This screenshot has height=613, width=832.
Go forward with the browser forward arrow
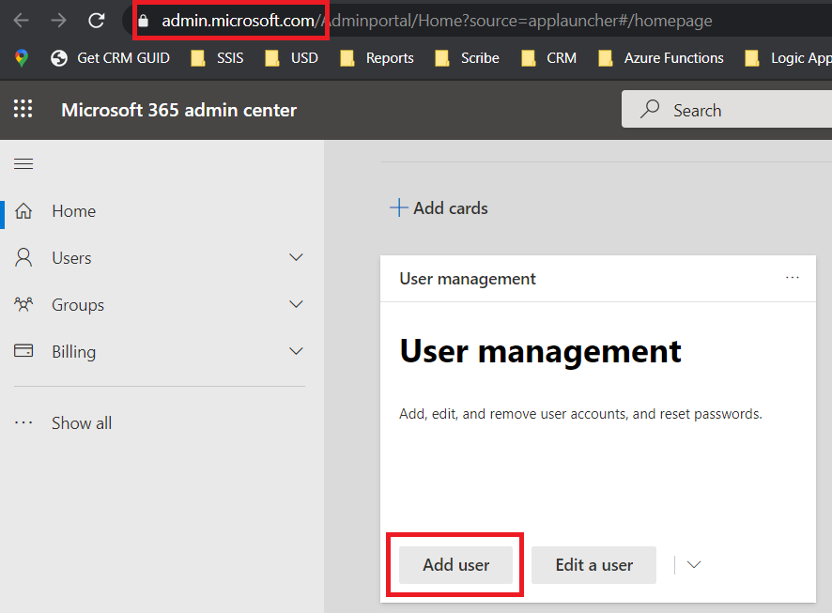[x=58, y=21]
